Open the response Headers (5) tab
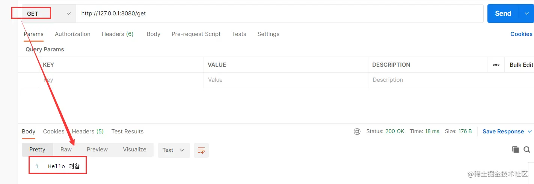Image resolution: width=534 pixels, height=184 pixels. click(x=88, y=132)
